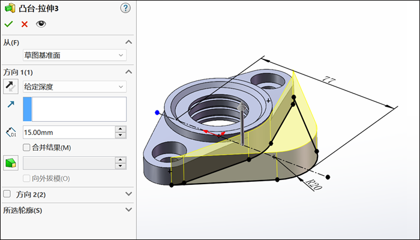Collapse the 方向 1(1) section
Viewport: 420px width, 240px height.
tap(129, 72)
